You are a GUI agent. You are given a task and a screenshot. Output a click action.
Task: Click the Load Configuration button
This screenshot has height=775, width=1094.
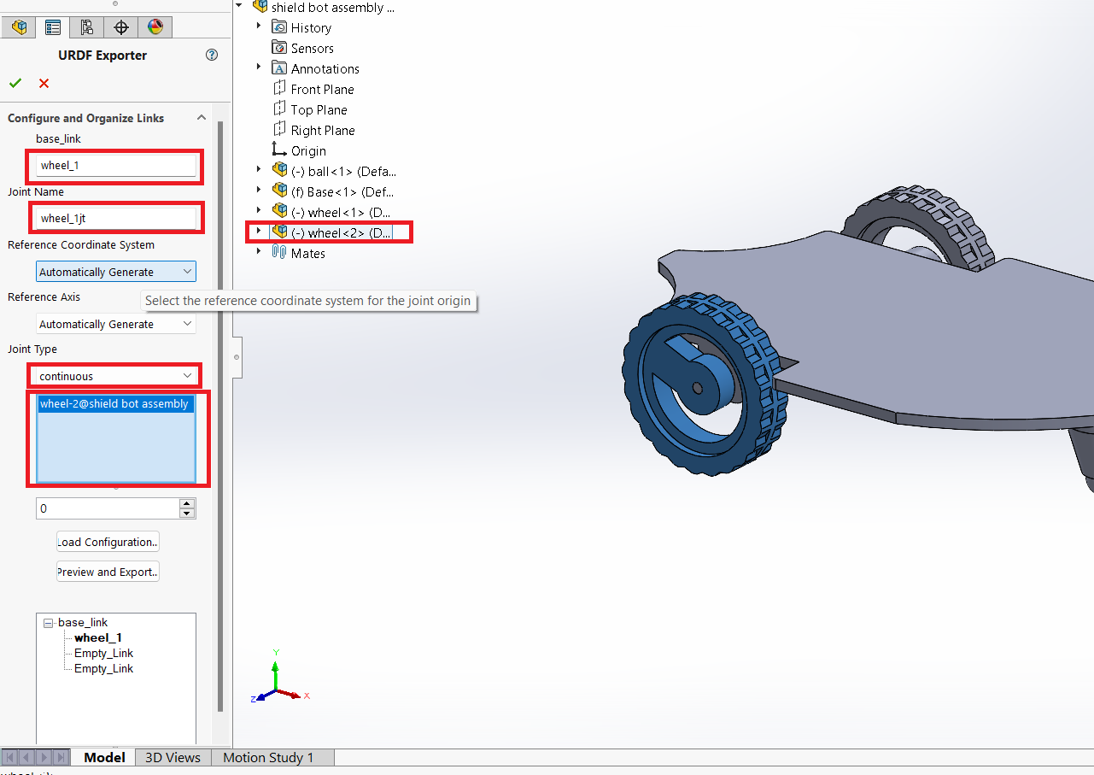click(x=108, y=542)
